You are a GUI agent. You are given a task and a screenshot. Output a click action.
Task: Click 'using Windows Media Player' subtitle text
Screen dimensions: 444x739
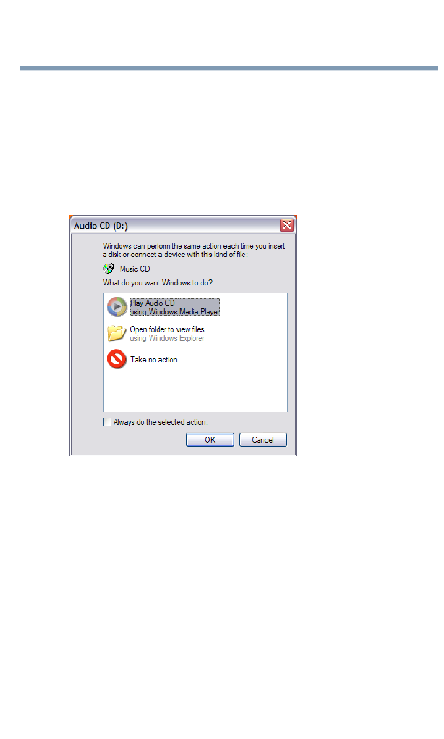point(175,312)
